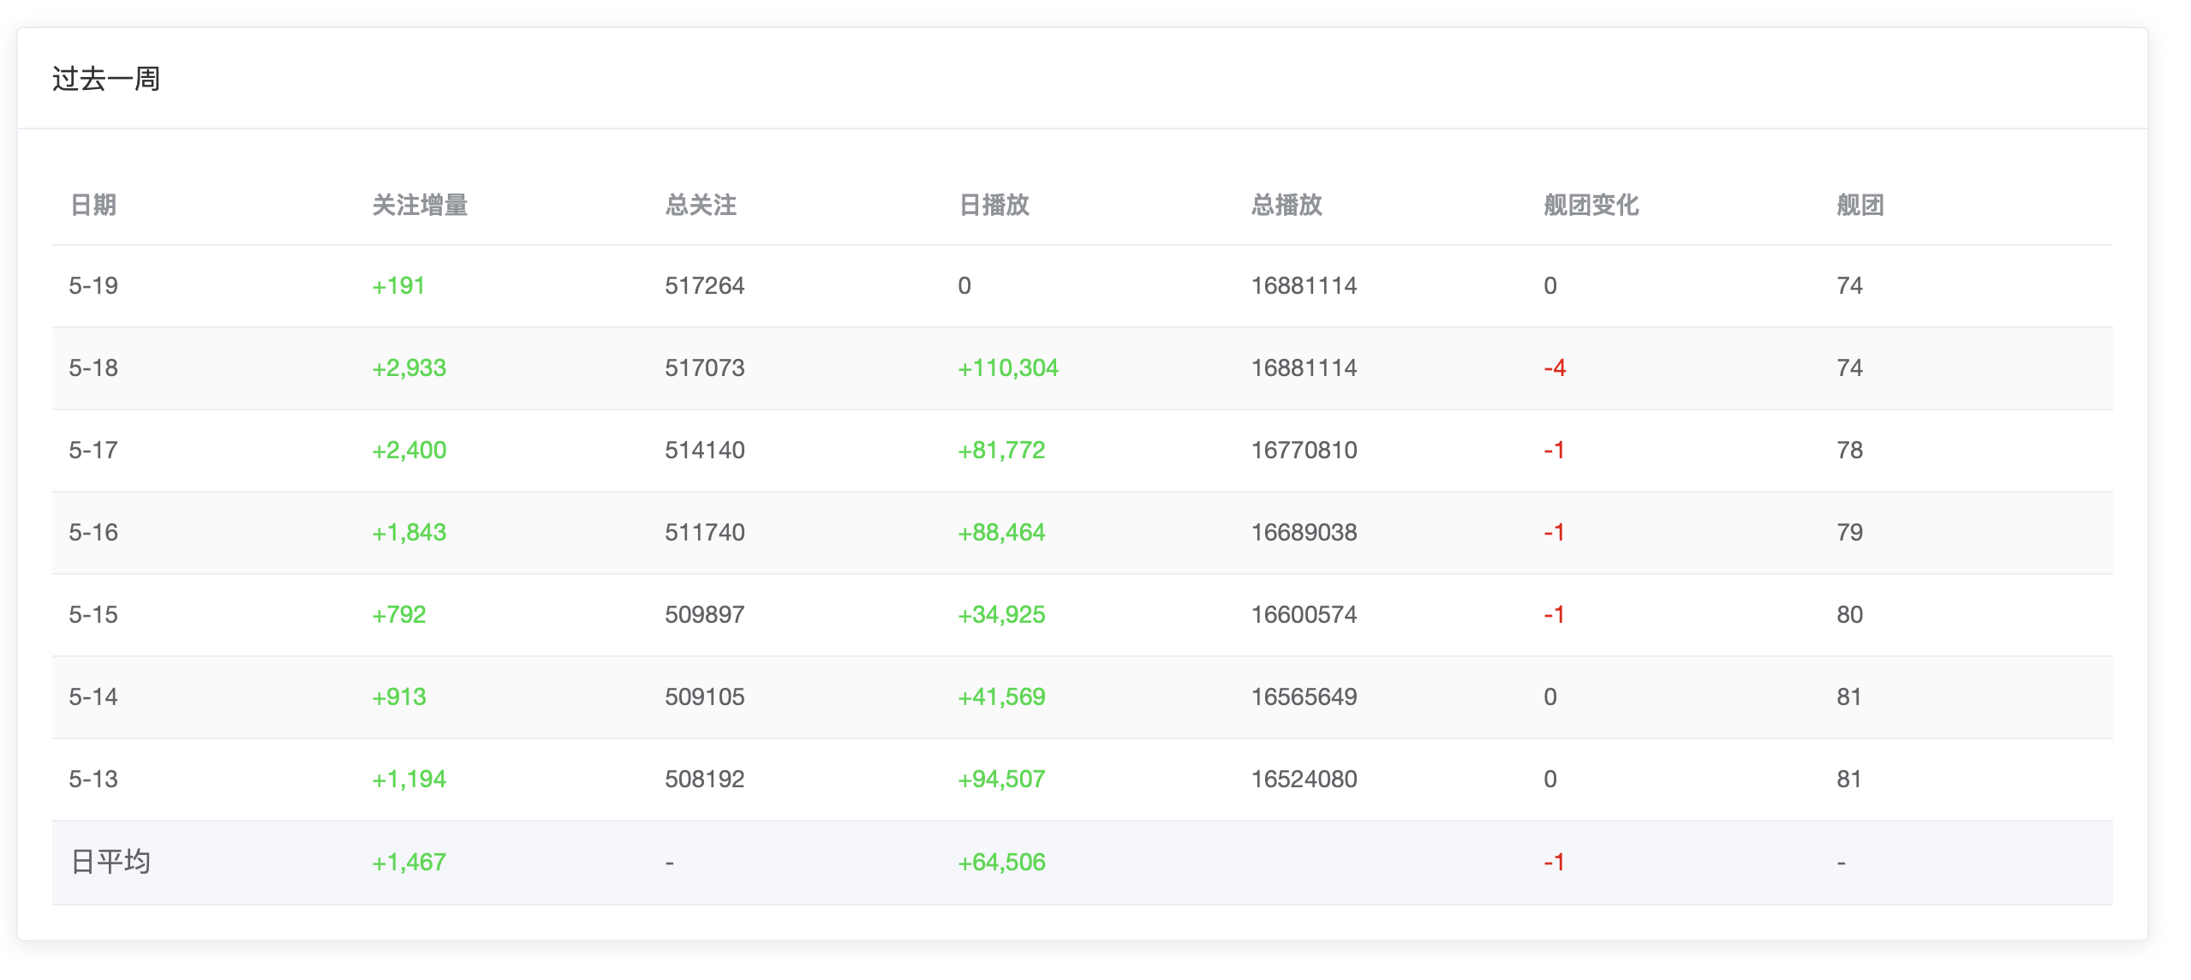The height and width of the screenshot is (980, 2191).
Task: Click total followers value 511740
Action: pyautogui.click(x=705, y=532)
